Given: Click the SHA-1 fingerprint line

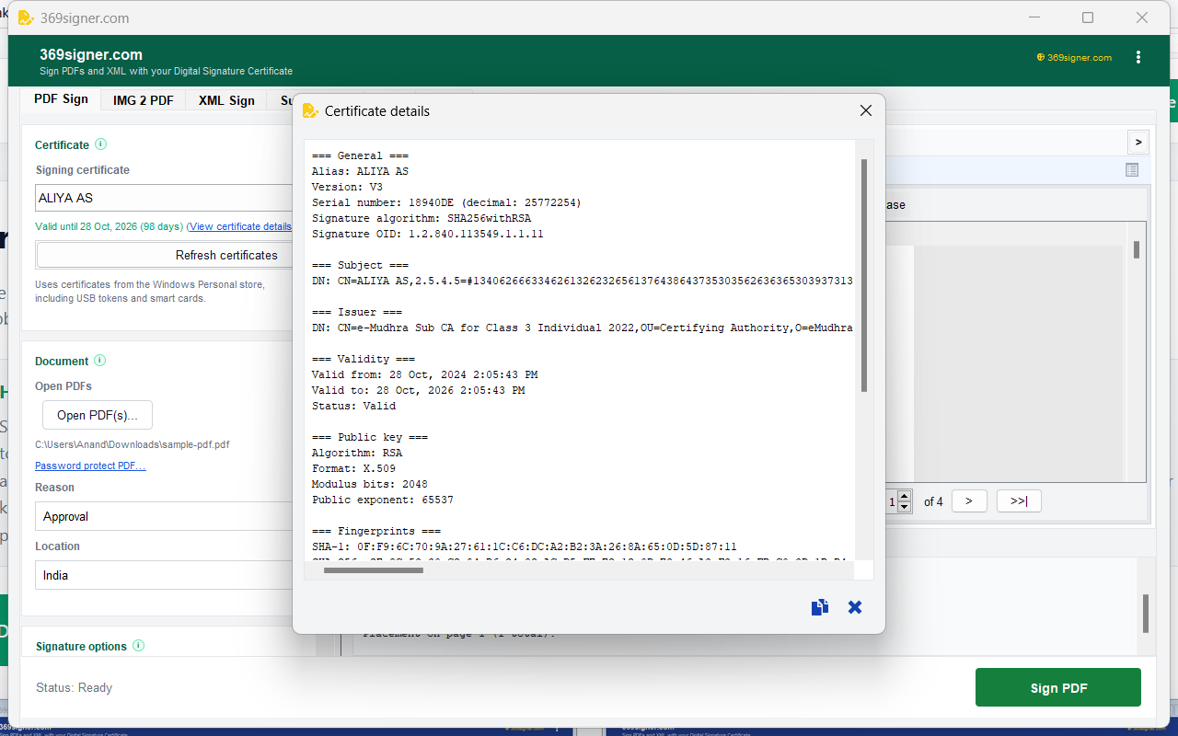Looking at the screenshot, I should click(525, 546).
